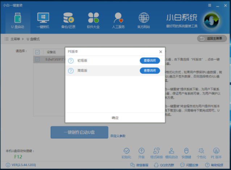The width and height of the screenshot is (231, 170).
Task: Click the 小白系统 round logo
Action: click(211, 21)
